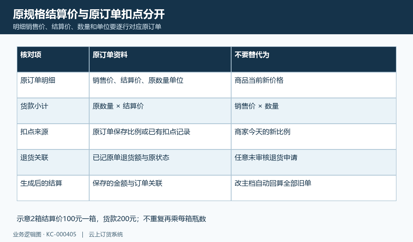Click the note starting with 示意2箱结算价100元一箱

[x=111, y=219]
